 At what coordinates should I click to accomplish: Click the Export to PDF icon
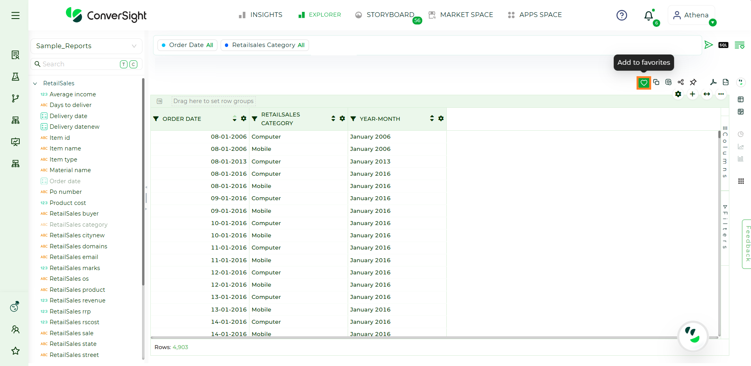(x=713, y=82)
